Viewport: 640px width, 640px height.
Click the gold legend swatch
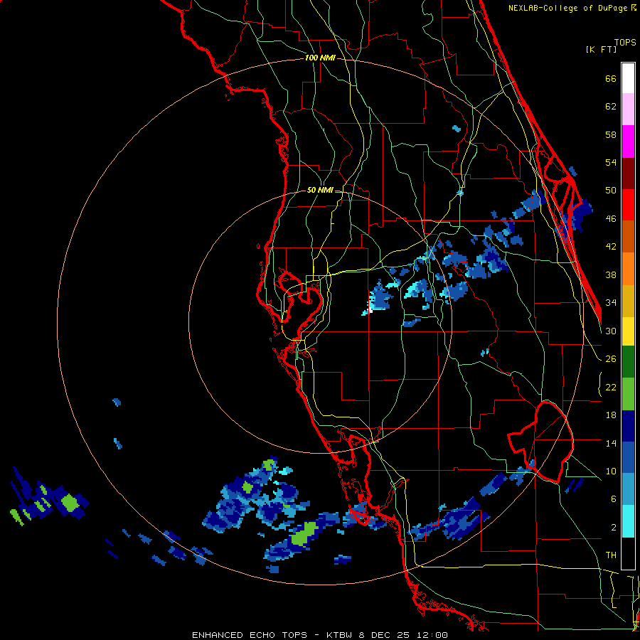click(x=628, y=301)
